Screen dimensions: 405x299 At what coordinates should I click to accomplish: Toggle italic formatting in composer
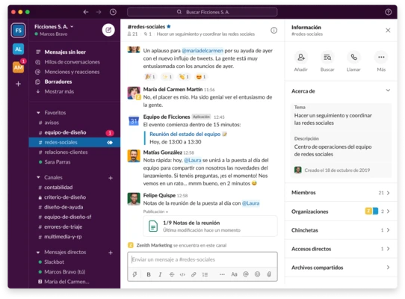160,274
